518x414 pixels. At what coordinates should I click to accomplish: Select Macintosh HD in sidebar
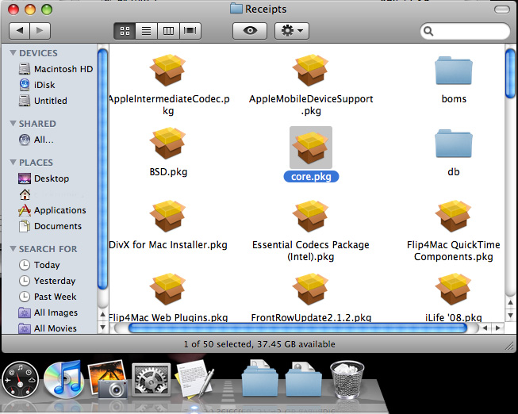56,69
